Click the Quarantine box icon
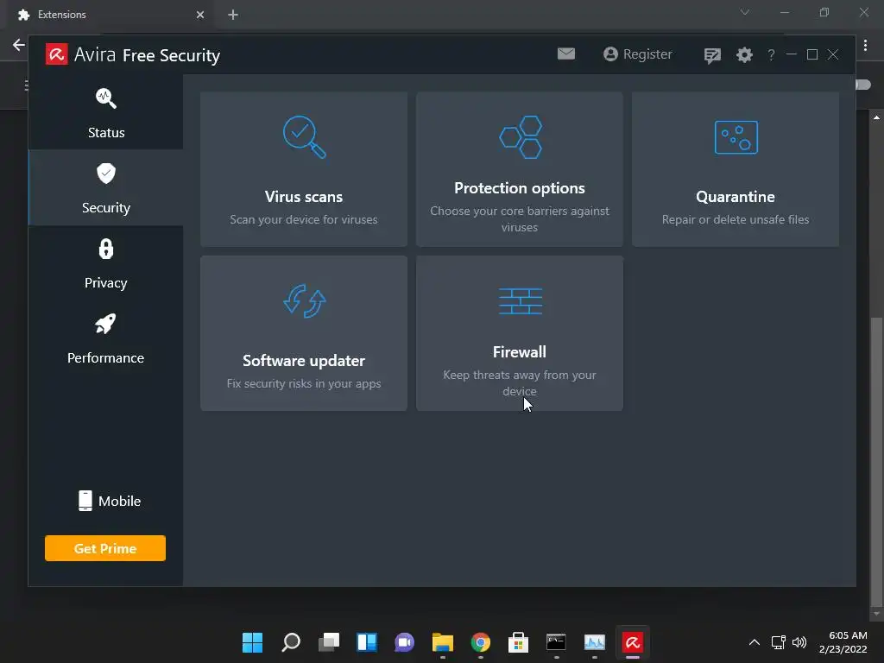This screenshot has height=663, width=884. pos(736,137)
